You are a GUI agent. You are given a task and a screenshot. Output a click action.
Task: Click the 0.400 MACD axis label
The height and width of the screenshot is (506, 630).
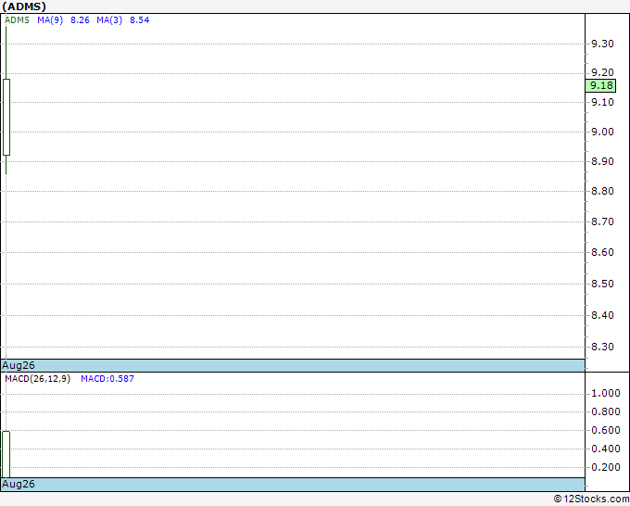tap(606, 449)
